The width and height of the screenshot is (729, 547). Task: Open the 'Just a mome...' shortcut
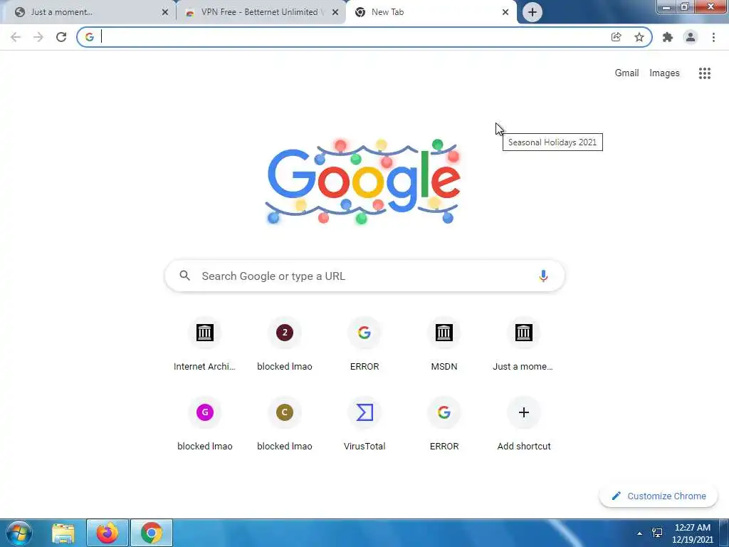(x=523, y=345)
